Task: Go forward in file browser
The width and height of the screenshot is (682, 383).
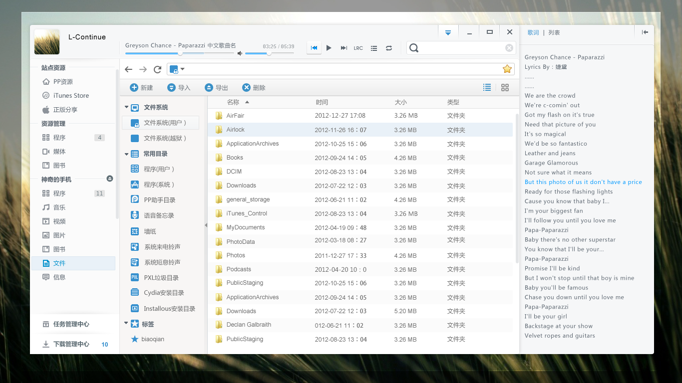Action: [x=143, y=69]
